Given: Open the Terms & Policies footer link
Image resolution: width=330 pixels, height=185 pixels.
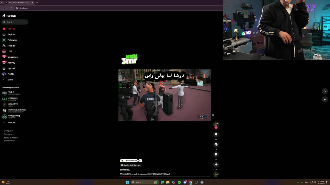Looking at the screenshot, I should (x=11, y=138).
